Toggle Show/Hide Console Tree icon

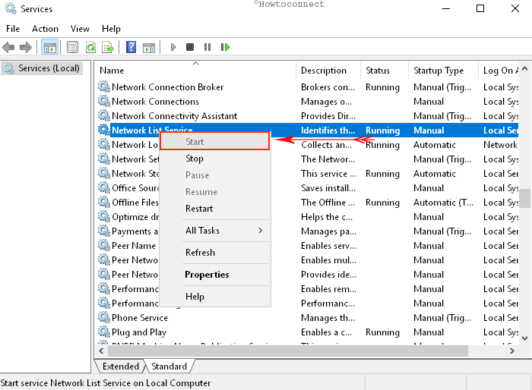click(49, 47)
